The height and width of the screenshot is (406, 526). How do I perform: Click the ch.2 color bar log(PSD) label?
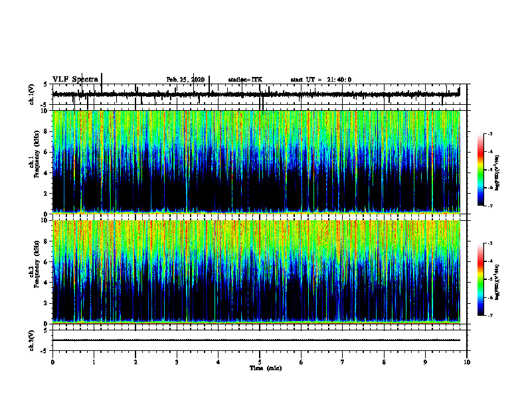[x=497, y=283]
